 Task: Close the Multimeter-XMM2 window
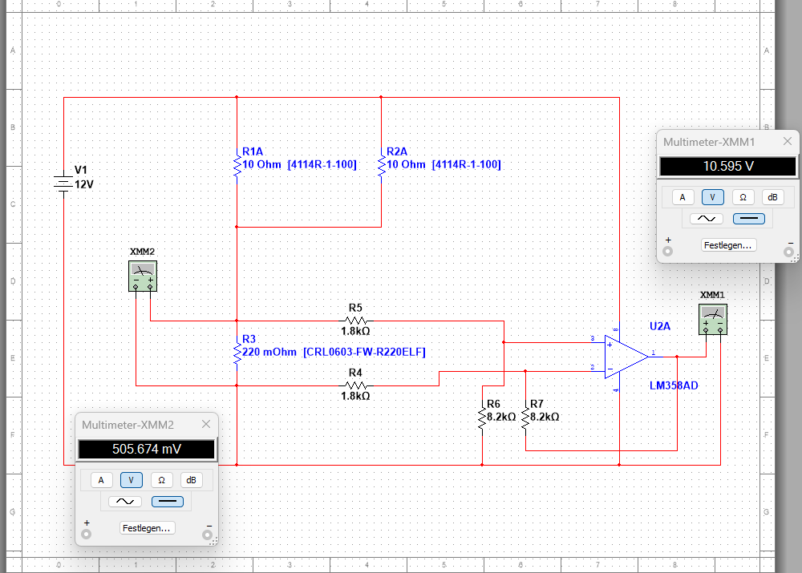(x=206, y=424)
